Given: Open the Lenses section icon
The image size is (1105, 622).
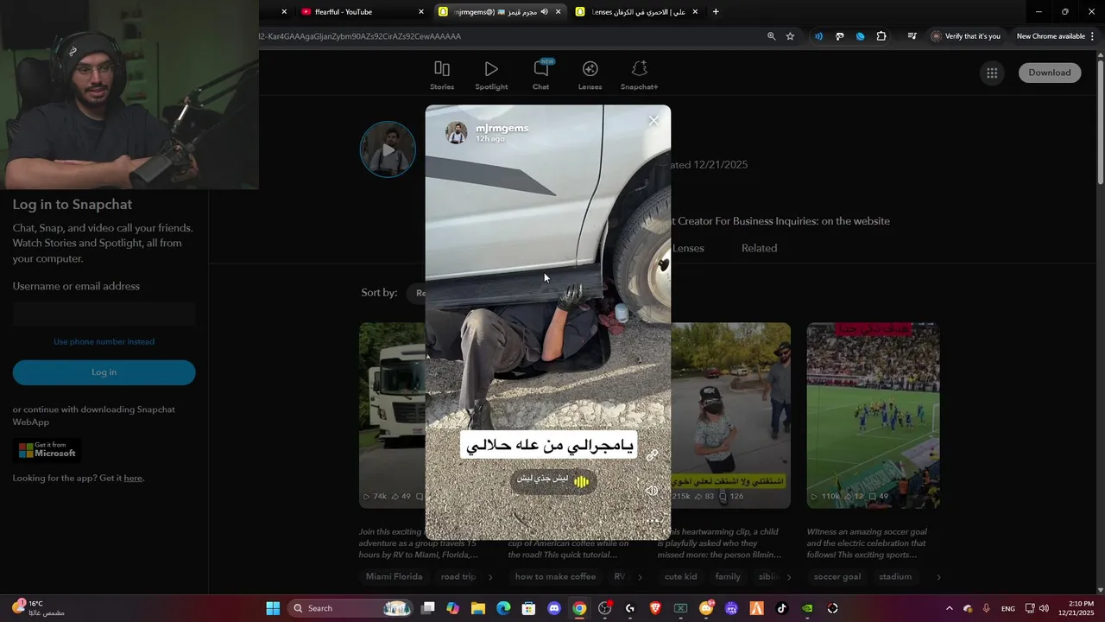Looking at the screenshot, I should point(590,69).
